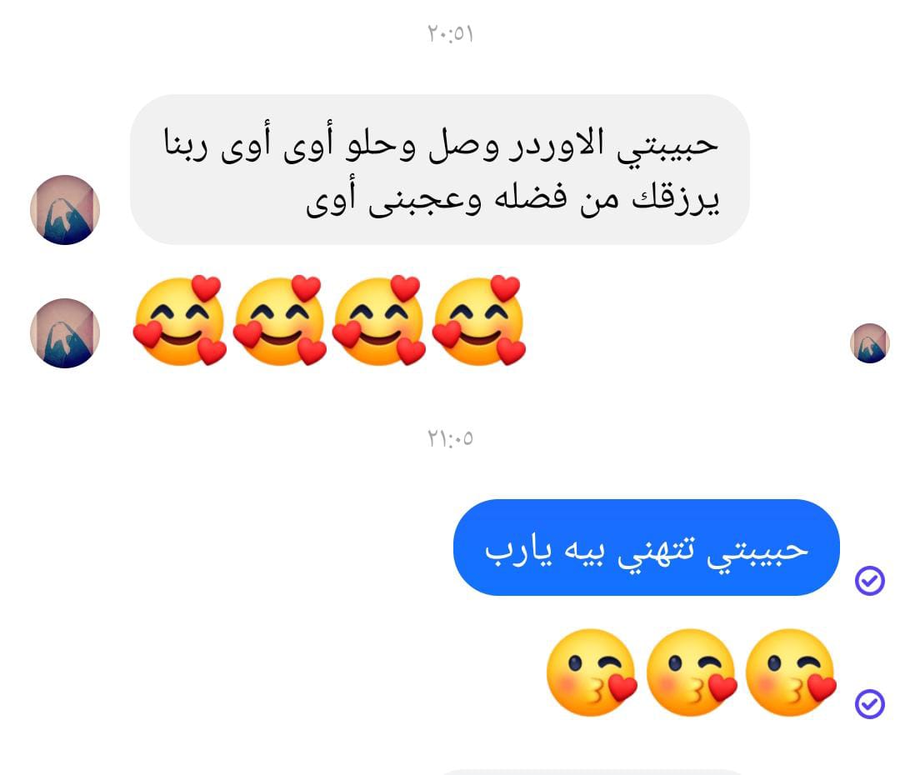
Task: Select the fourth smiling face with hearts emoji
Action: tap(478, 320)
